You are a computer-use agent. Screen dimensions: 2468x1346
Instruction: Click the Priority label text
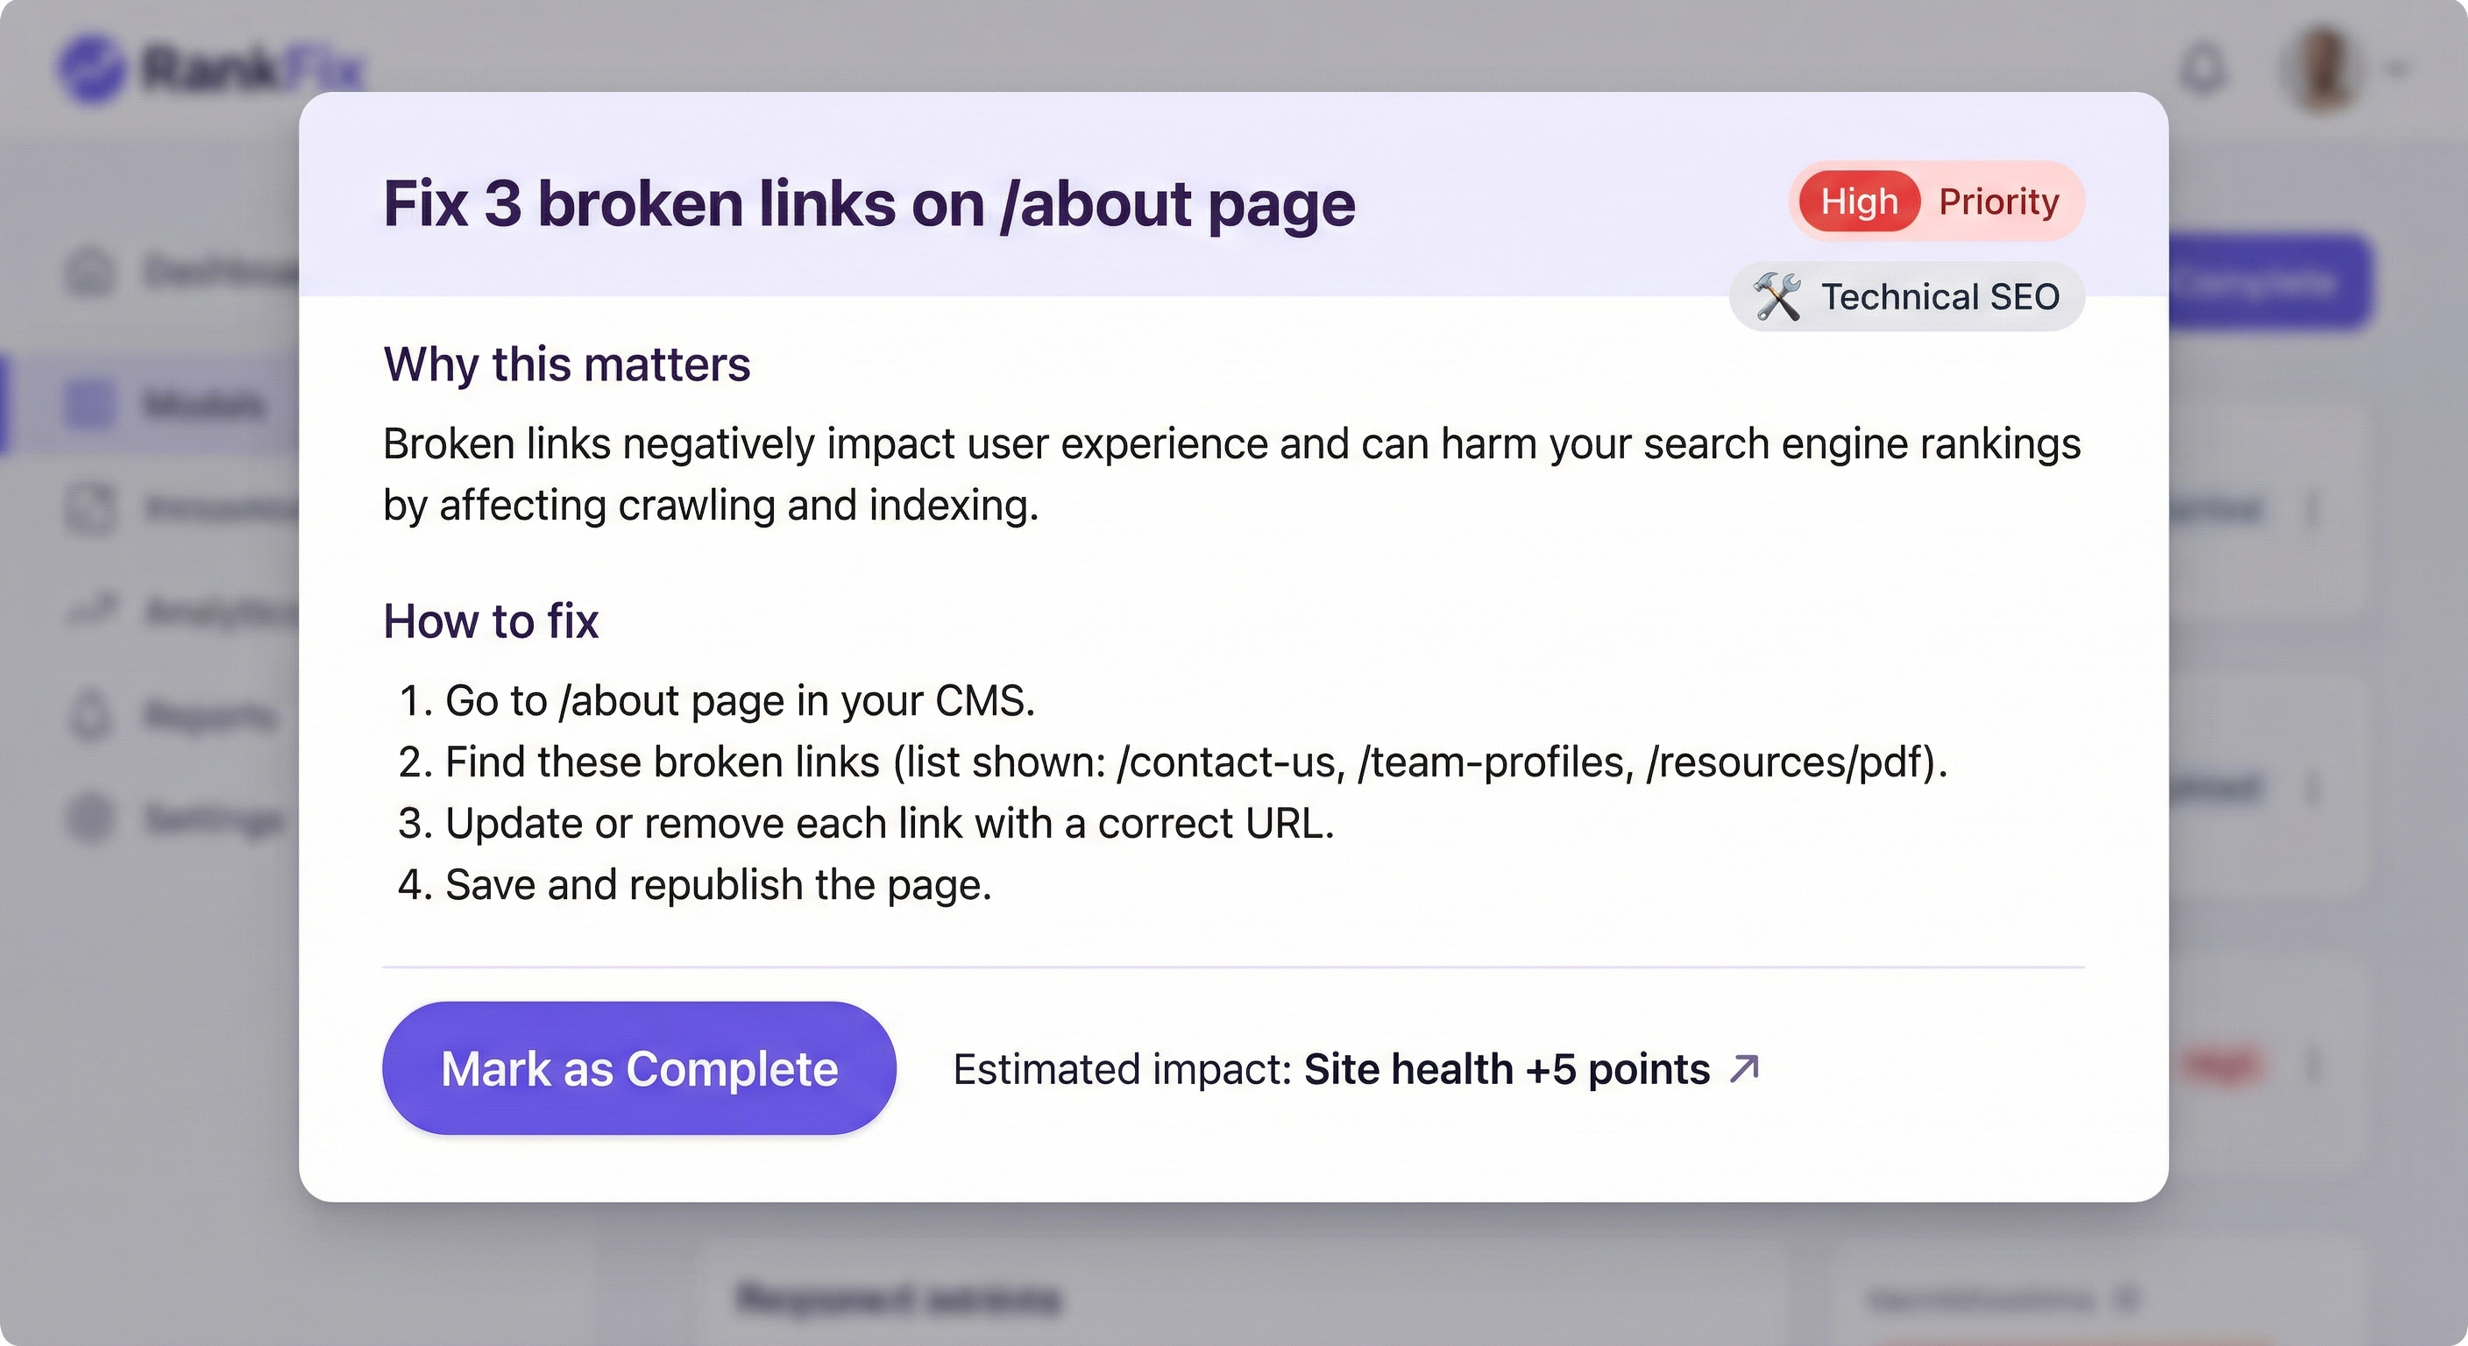tap(1998, 202)
